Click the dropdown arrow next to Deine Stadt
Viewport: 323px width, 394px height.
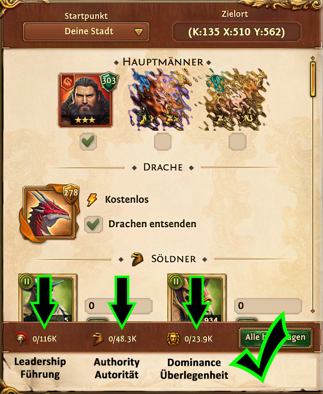point(138,32)
